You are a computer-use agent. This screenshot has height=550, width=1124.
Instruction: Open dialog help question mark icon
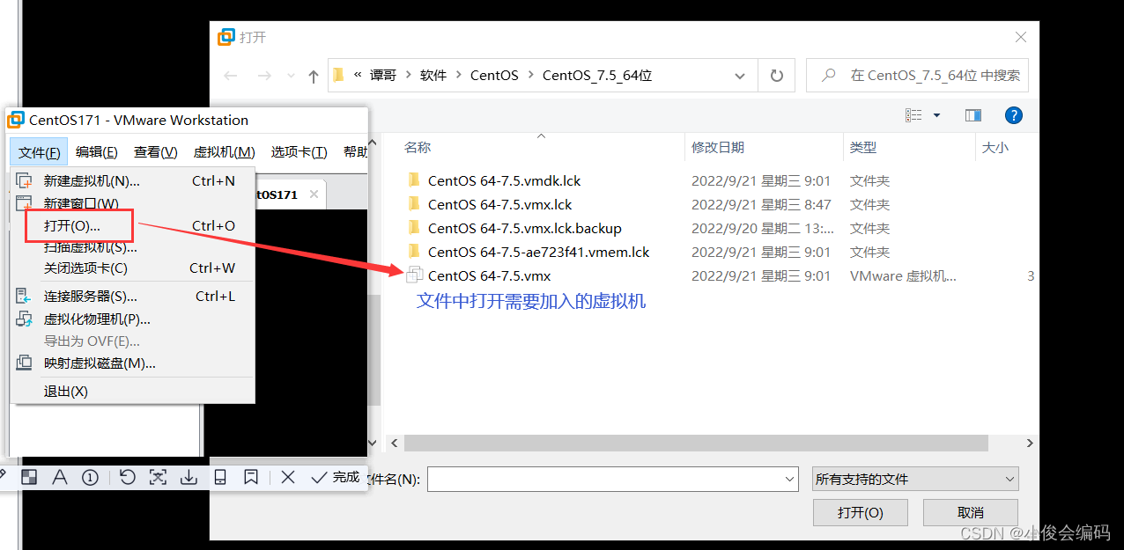click(1014, 115)
